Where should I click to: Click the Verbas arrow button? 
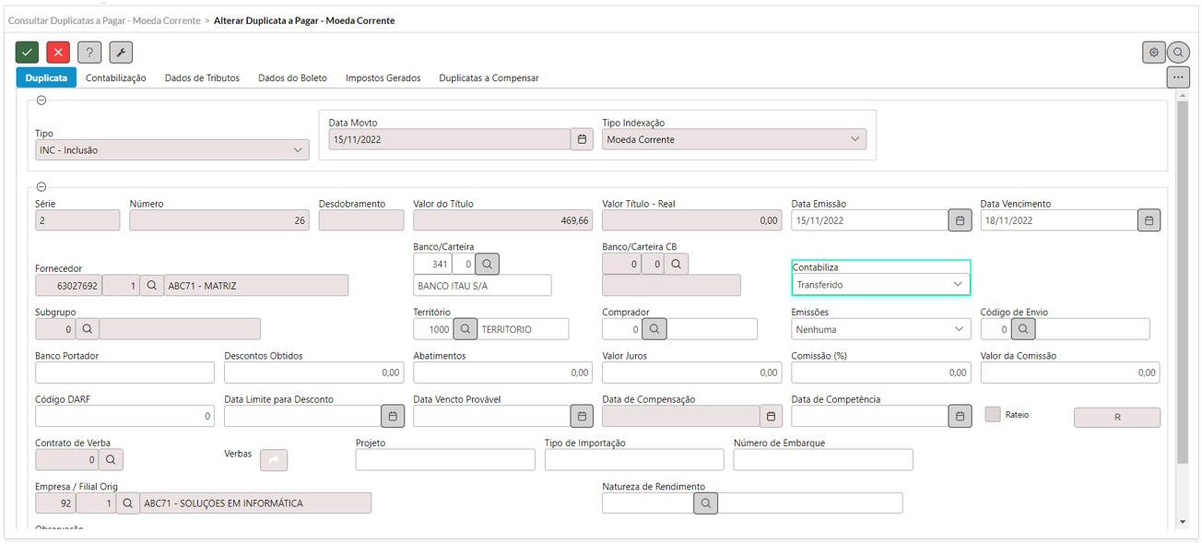(274, 459)
